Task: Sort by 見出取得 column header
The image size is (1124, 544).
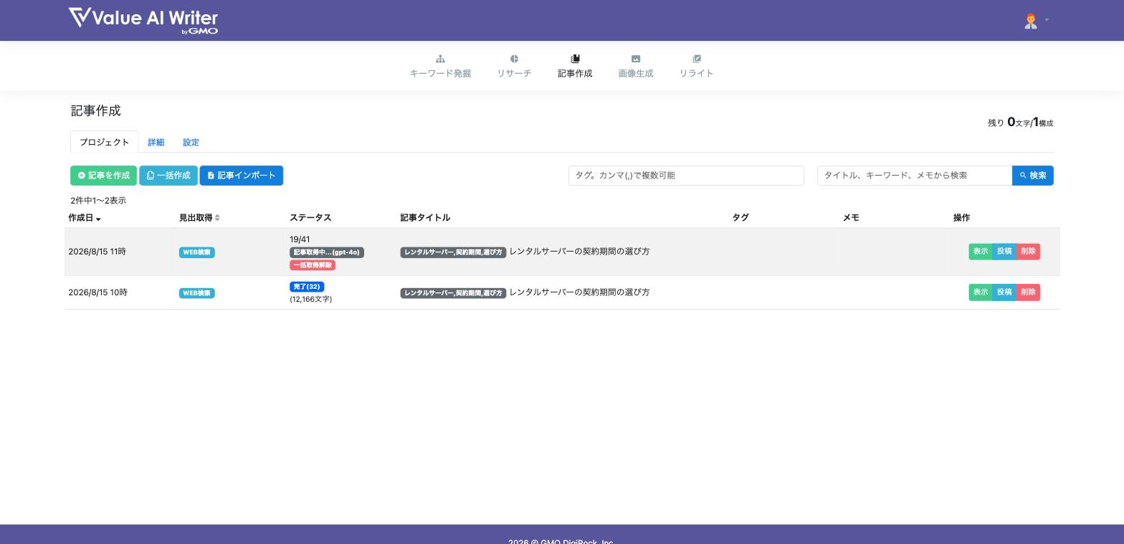Action: [x=199, y=218]
